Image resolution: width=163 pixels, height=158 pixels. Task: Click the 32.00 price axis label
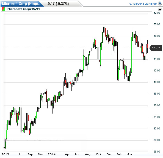pyautogui.click(x=157, y=129)
